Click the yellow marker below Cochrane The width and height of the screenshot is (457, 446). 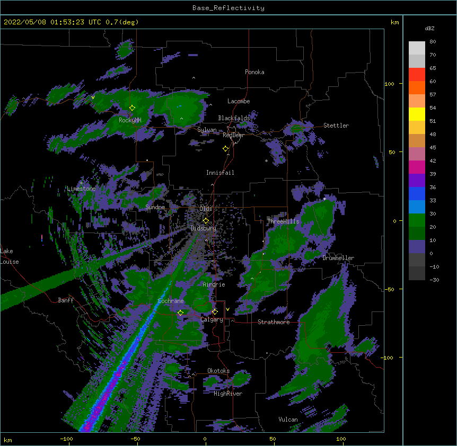(180, 313)
